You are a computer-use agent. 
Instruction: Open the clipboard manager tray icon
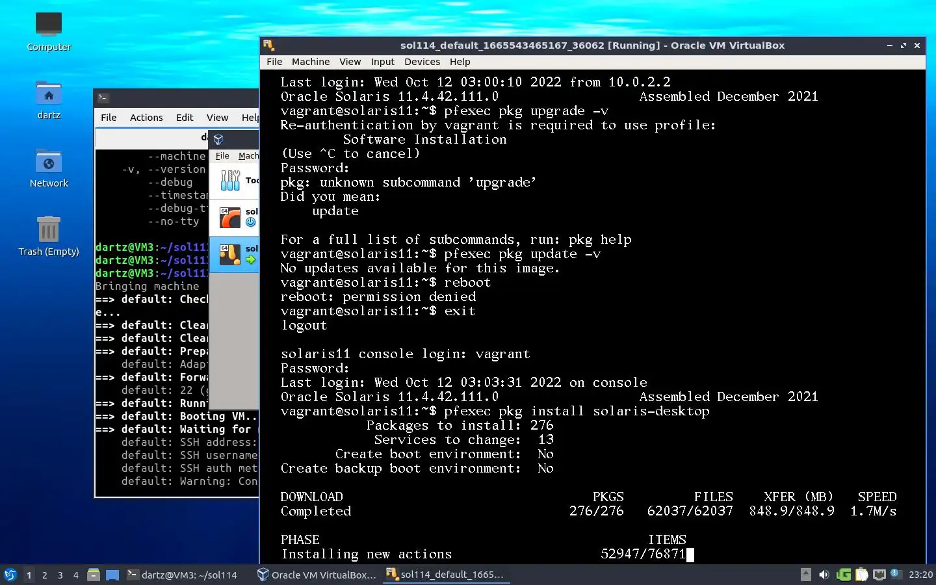(x=862, y=575)
